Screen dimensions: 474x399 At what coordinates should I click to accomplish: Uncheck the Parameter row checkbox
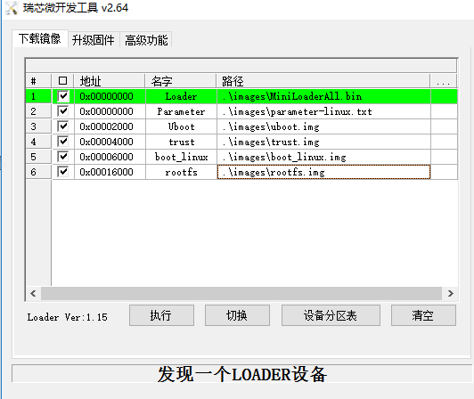click(x=63, y=111)
